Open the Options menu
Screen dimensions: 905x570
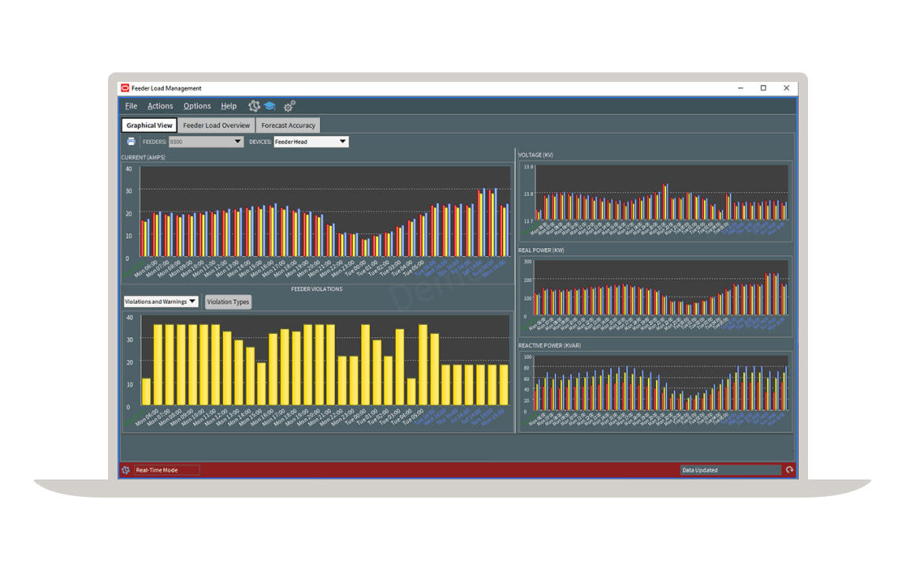click(x=197, y=106)
